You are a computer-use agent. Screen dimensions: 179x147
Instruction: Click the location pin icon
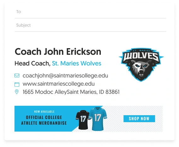17,92
